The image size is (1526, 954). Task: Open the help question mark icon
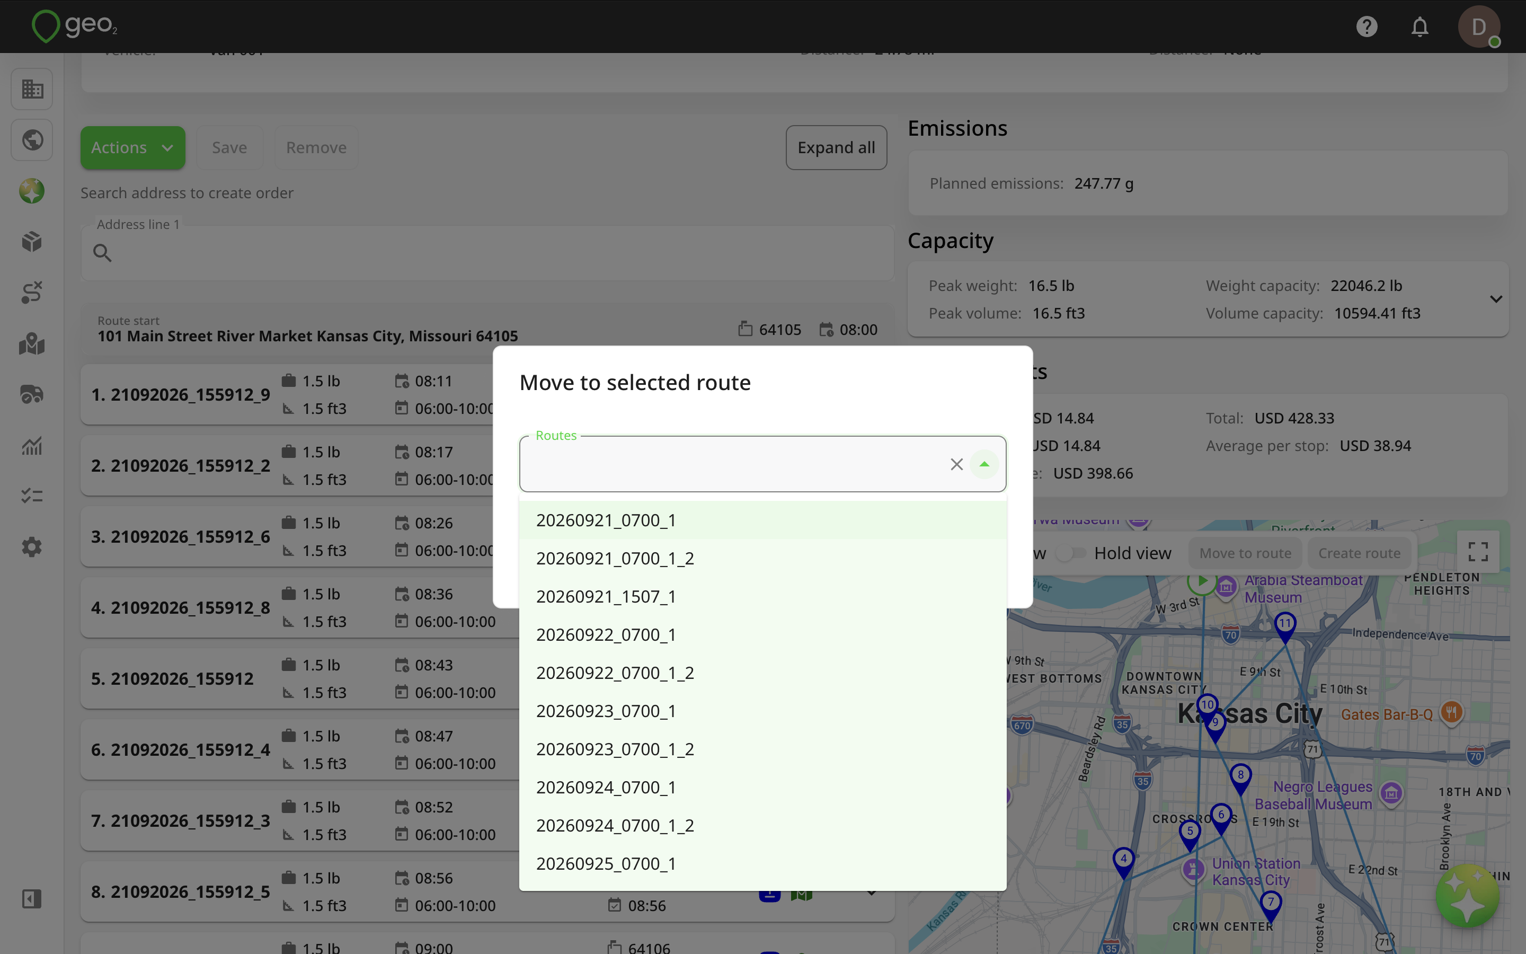pyautogui.click(x=1367, y=26)
